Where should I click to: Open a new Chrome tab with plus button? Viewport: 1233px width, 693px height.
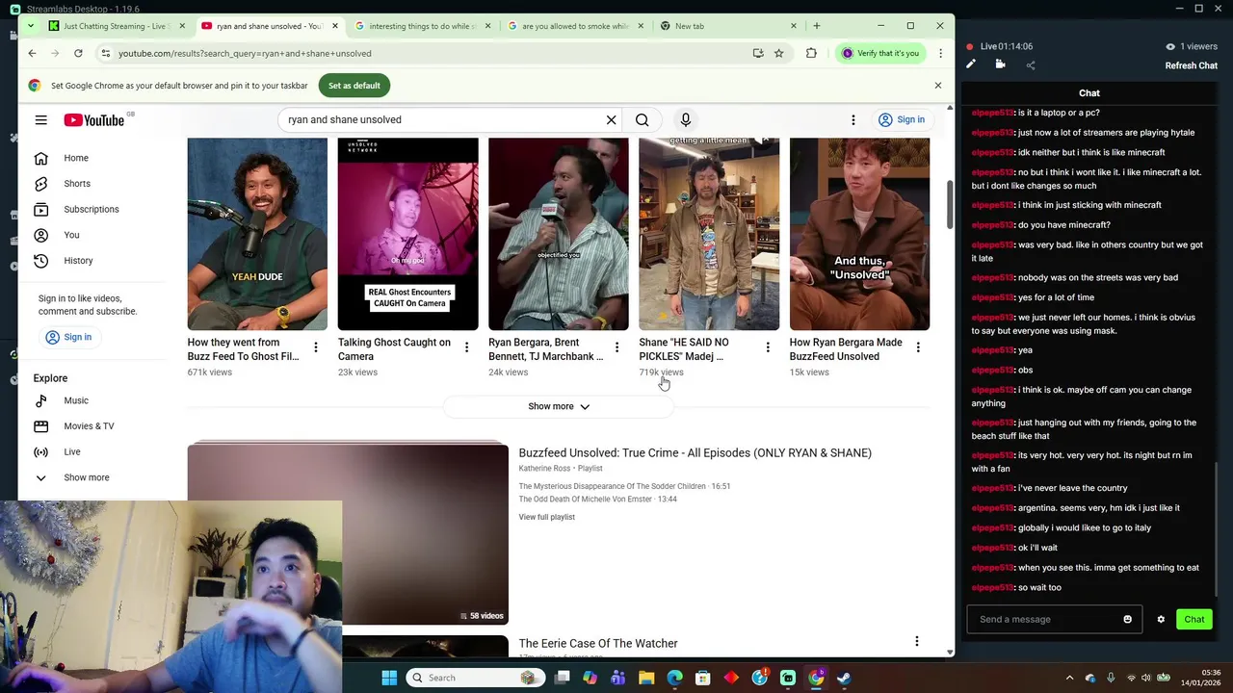pos(816,26)
